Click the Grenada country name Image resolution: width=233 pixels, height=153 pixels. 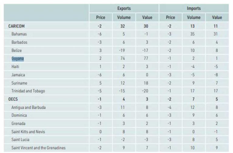pyautogui.click(x=18, y=123)
